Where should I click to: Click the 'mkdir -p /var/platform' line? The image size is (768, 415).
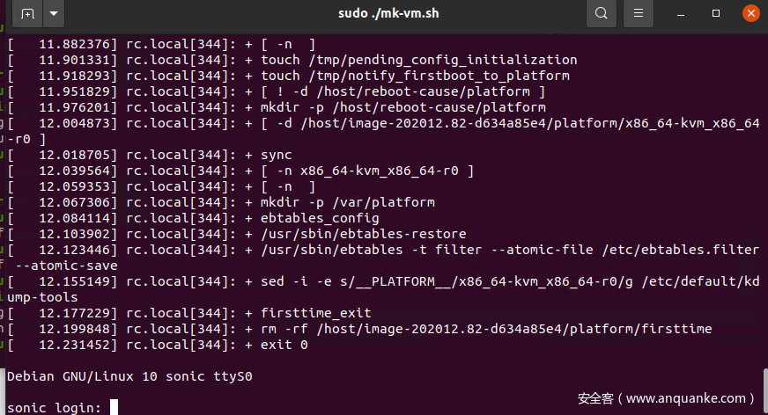pyautogui.click(x=347, y=202)
